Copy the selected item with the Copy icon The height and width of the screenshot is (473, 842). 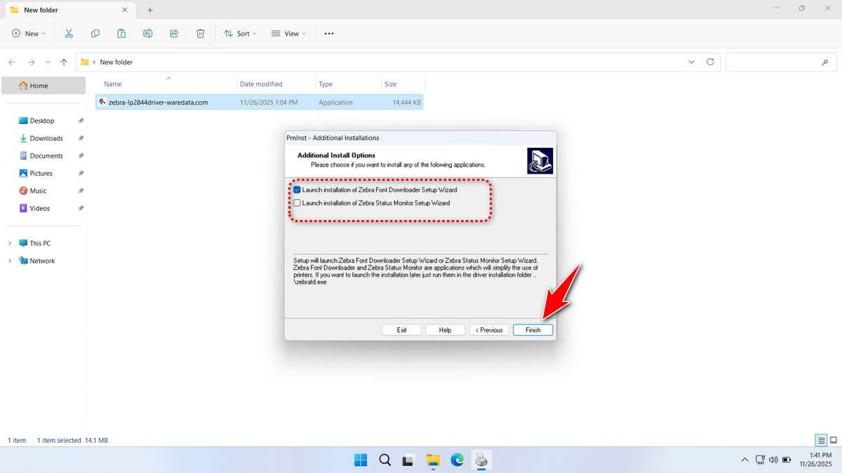[95, 33]
